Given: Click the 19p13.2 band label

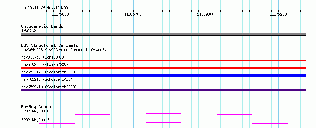Looking at the screenshot, I should (x=29, y=31).
